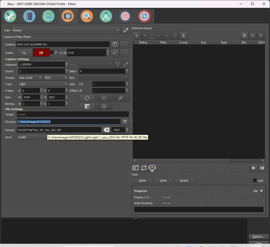The width and height of the screenshot is (270, 247).
Task: Open Ekos Options button
Action: 259,237
